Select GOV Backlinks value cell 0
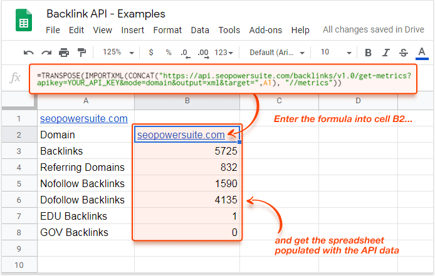The width and height of the screenshot is (435, 276). (187, 232)
